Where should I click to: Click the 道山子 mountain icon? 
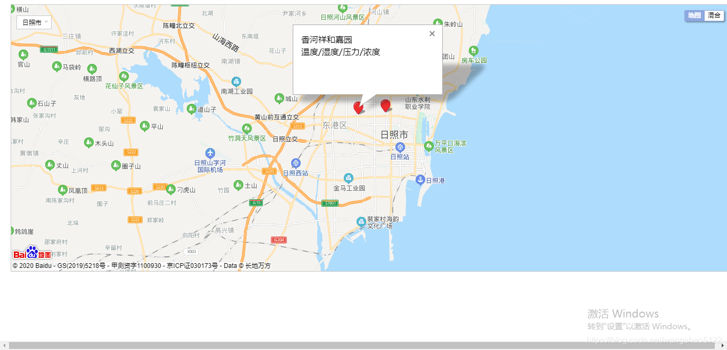(192, 109)
